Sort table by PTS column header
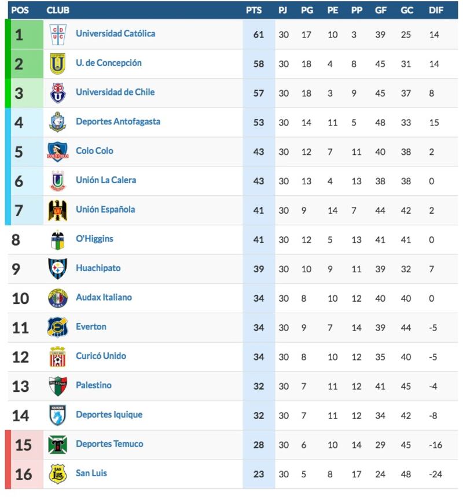Screen dimensions: 463x497 click(254, 10)
